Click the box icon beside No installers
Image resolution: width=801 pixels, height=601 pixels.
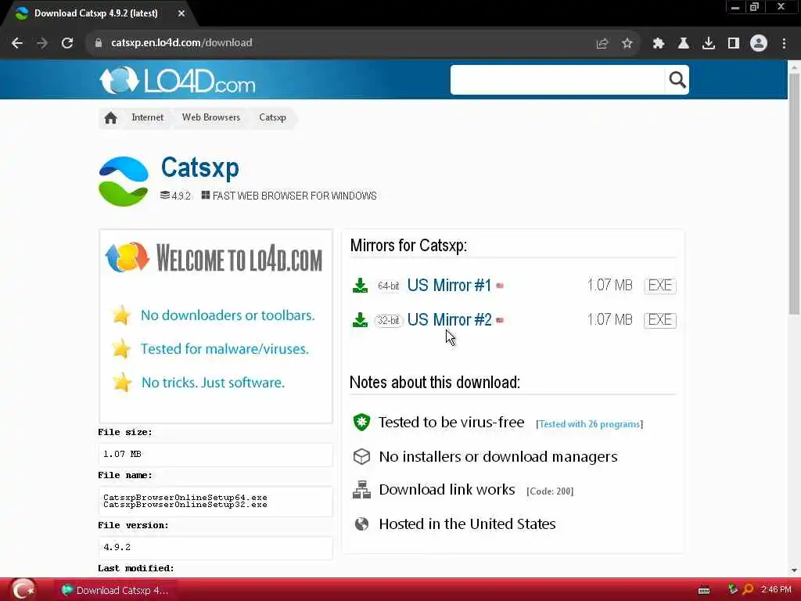361,456
